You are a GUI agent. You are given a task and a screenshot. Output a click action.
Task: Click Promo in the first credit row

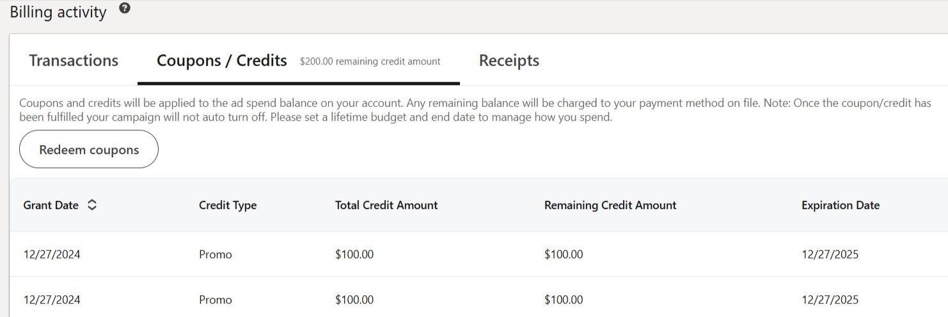pos(216,254)
